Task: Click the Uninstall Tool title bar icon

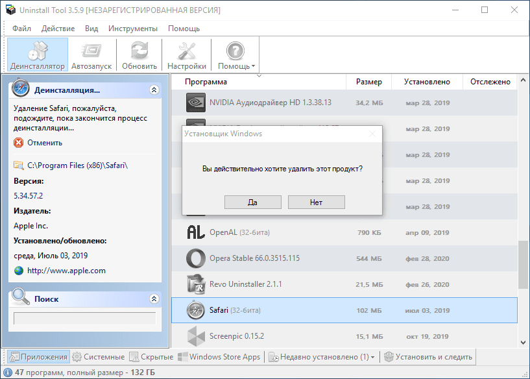Action: click(x=11, y=10)
